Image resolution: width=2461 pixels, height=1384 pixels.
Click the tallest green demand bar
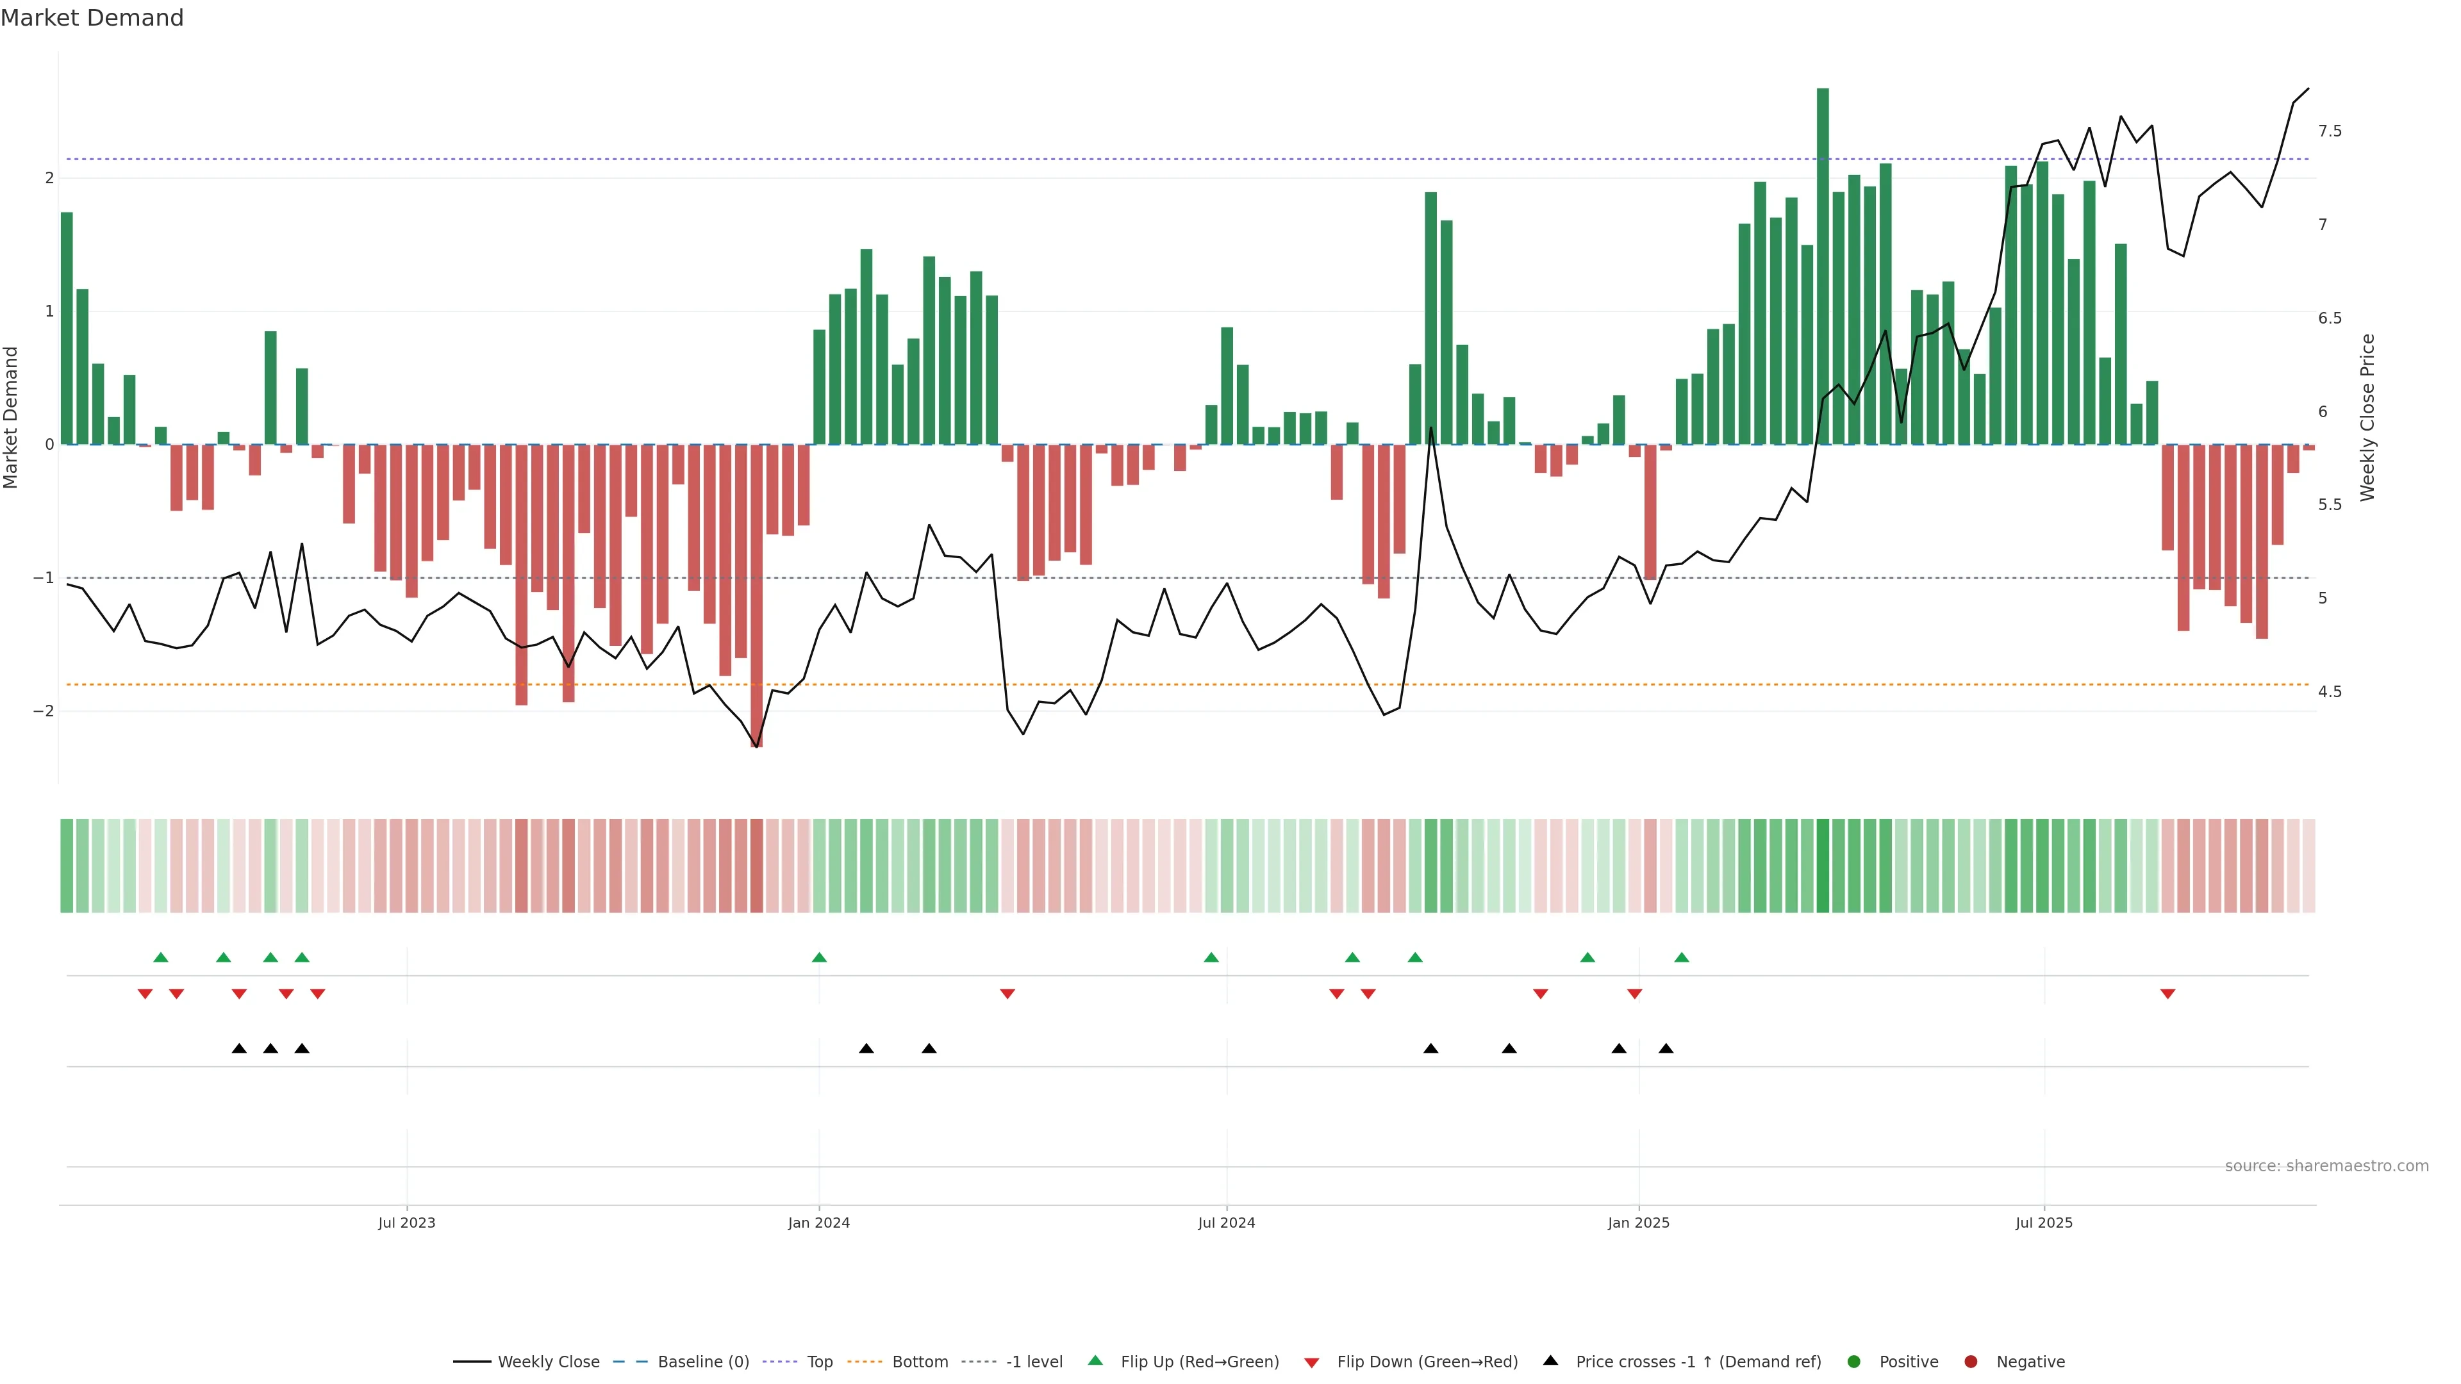click(x=1822, y=267)
